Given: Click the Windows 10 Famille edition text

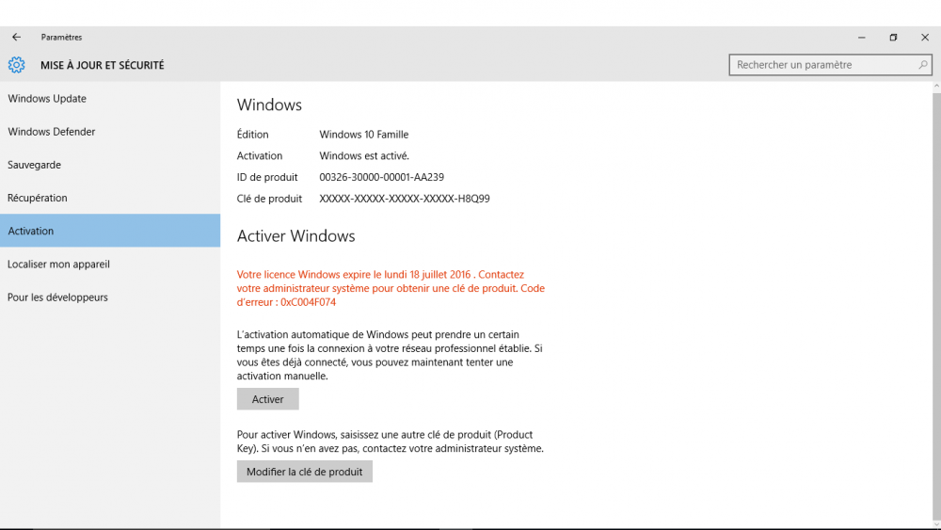Looking at the screenshot, I should tap(363, 135).
